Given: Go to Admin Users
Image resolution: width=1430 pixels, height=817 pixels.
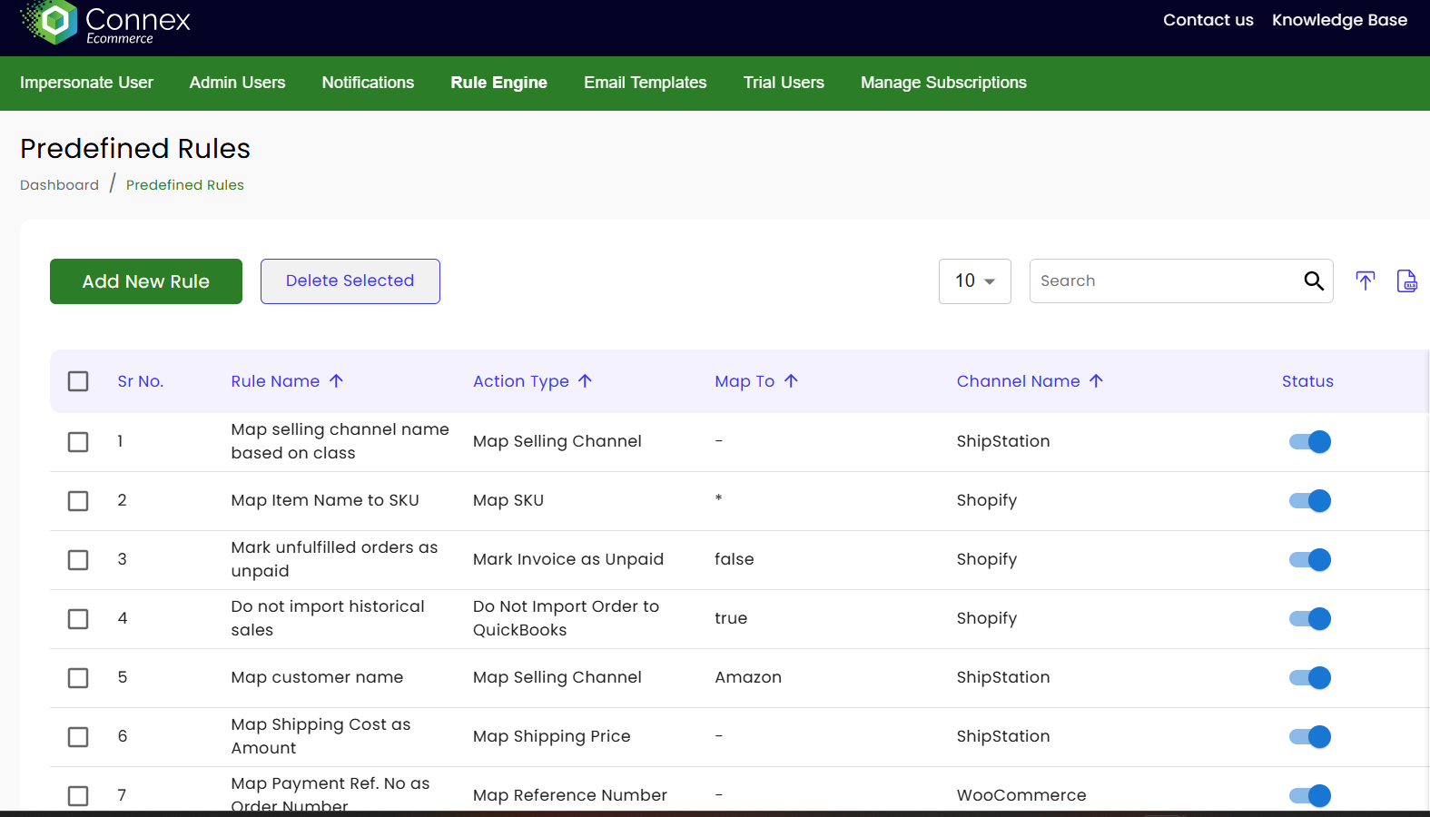Looking at the screenshot, I should [x=237, y=83].
